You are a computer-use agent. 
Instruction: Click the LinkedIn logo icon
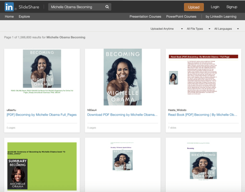click(x=9, y=7)
